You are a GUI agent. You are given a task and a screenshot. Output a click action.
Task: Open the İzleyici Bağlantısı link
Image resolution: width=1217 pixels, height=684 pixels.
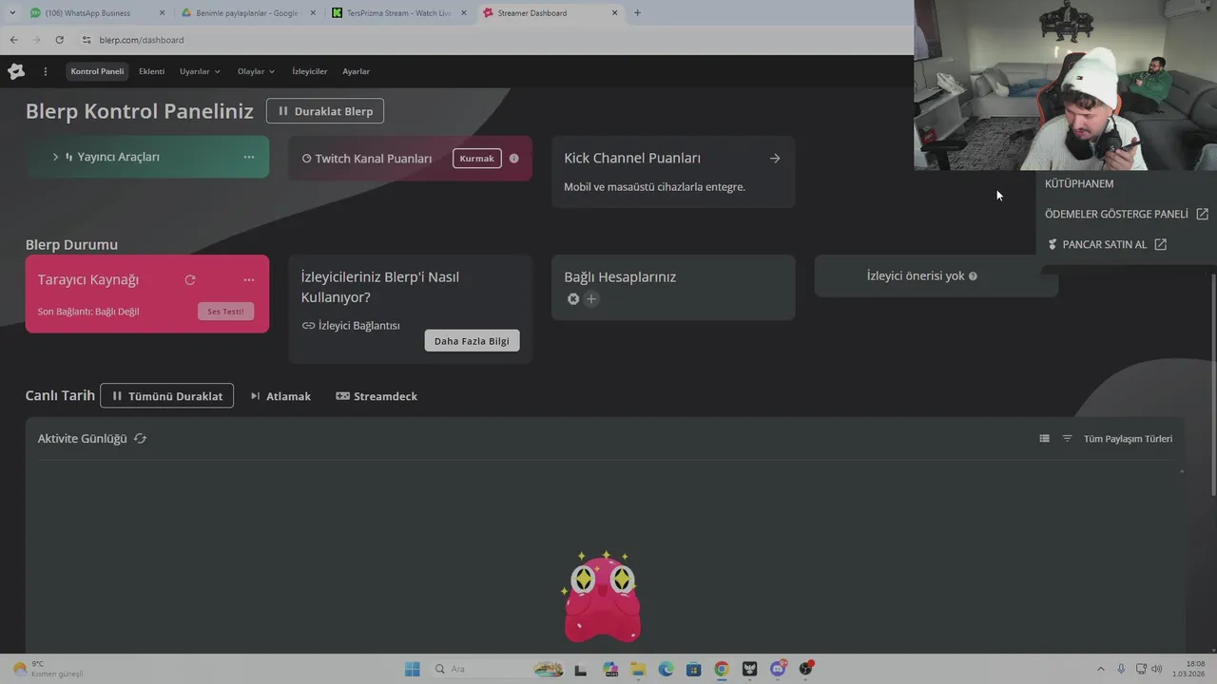(x=351, y=325)
